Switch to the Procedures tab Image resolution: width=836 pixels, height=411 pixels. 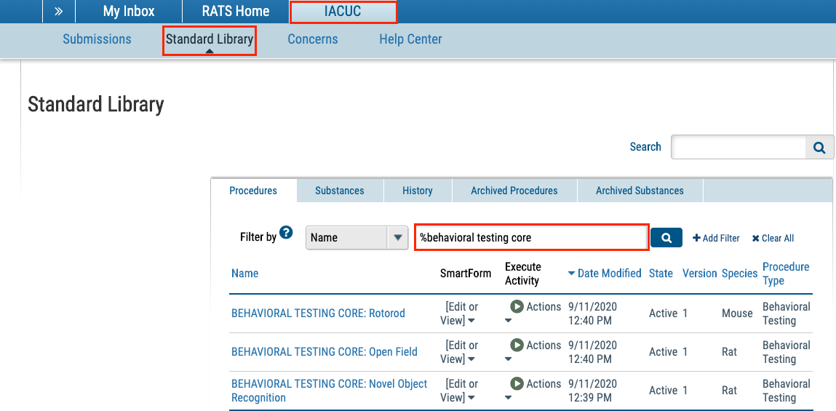point(253,191)
